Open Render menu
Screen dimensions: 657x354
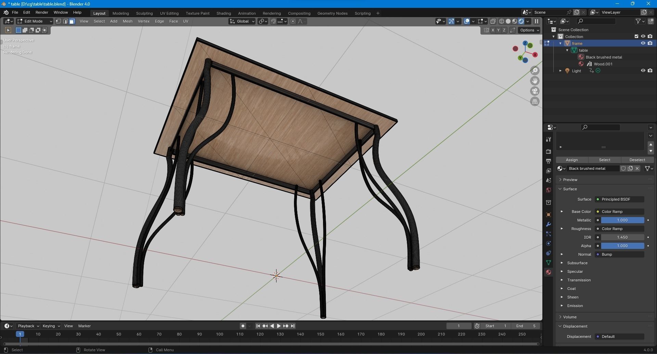pyautogui.click(x=42, y=12)
